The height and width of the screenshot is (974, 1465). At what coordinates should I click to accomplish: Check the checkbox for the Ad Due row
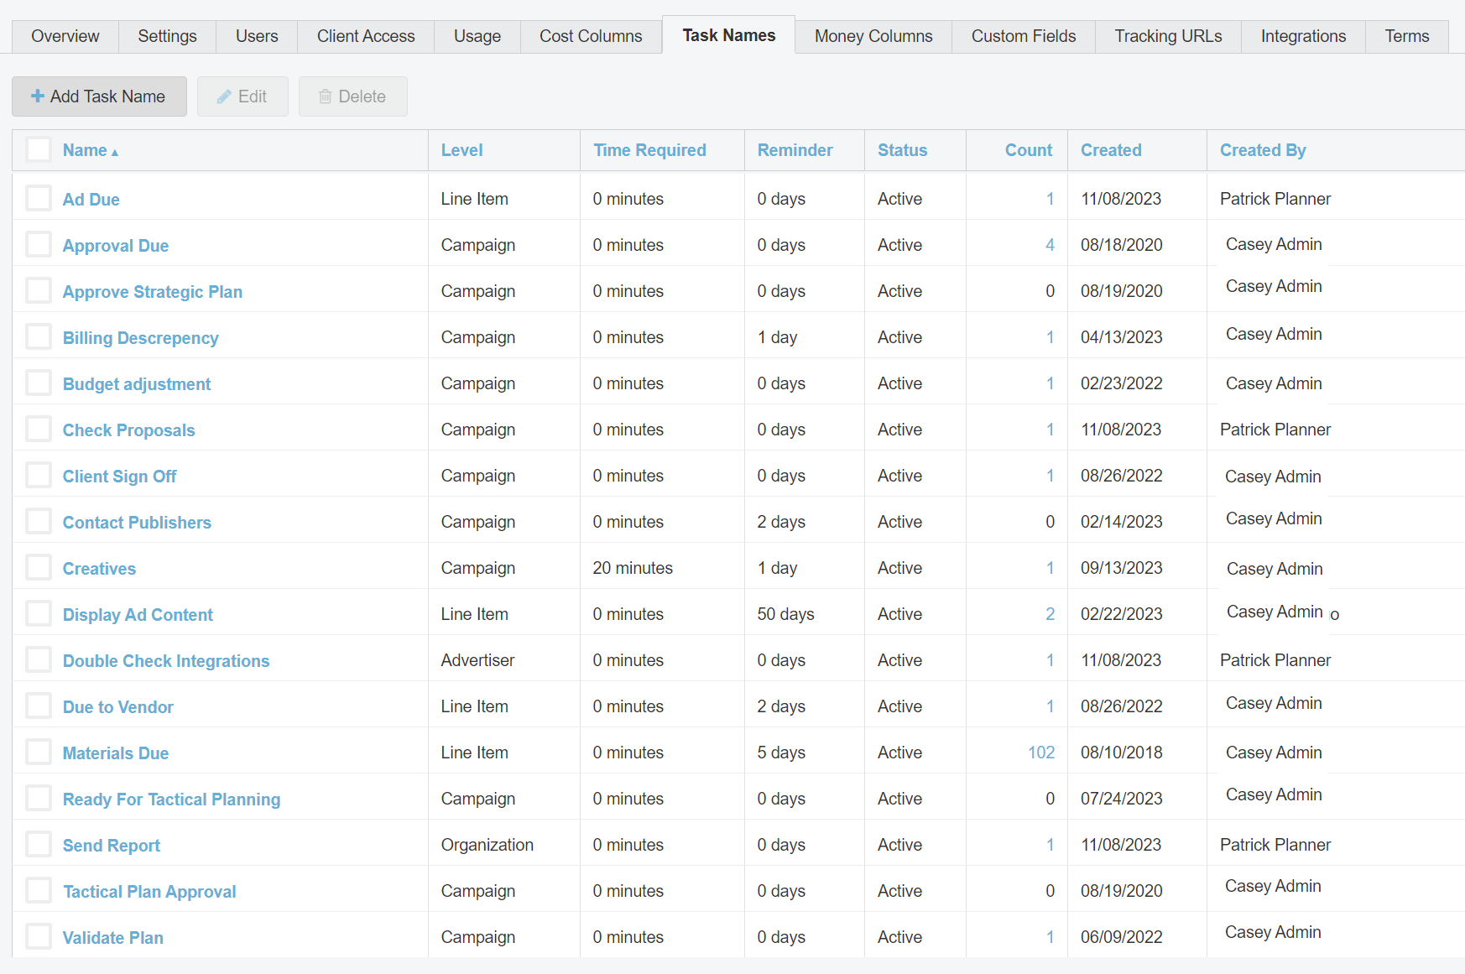[x=38, y=197]
